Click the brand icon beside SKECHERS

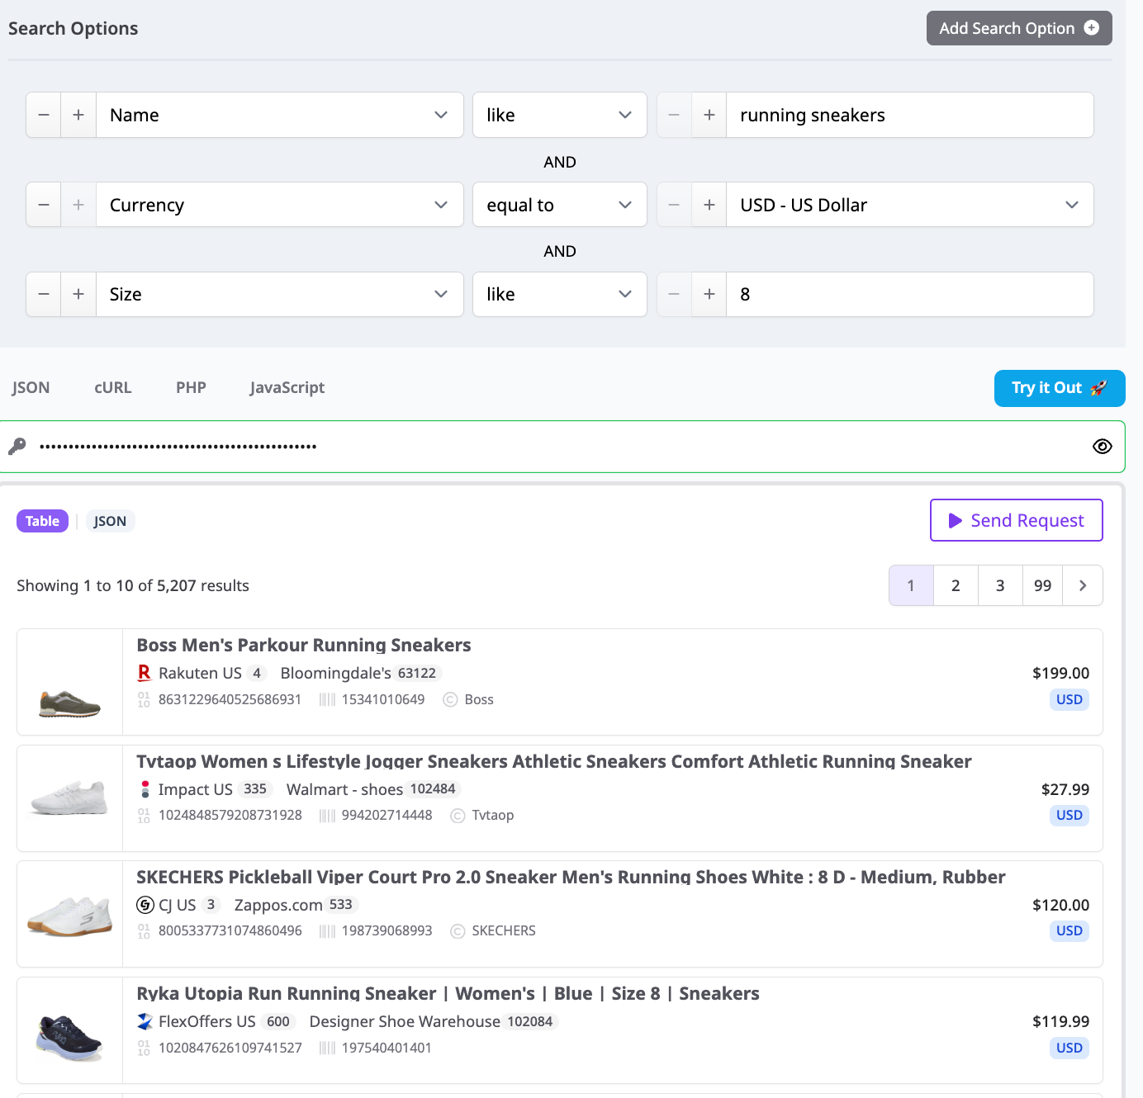pos(458,930)
